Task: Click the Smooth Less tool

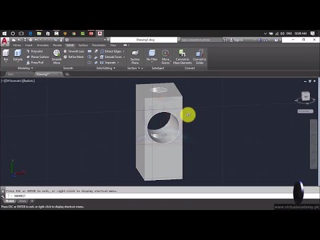Action: pyautogui.click(x=74, y=51)
